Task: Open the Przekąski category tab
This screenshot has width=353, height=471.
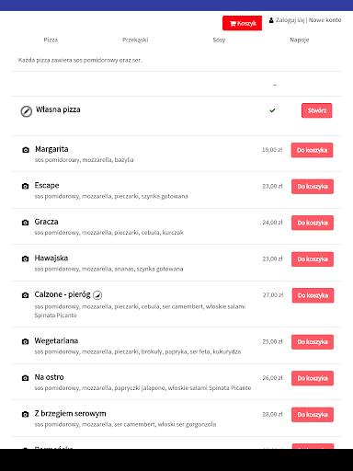Action: point(135,40)
